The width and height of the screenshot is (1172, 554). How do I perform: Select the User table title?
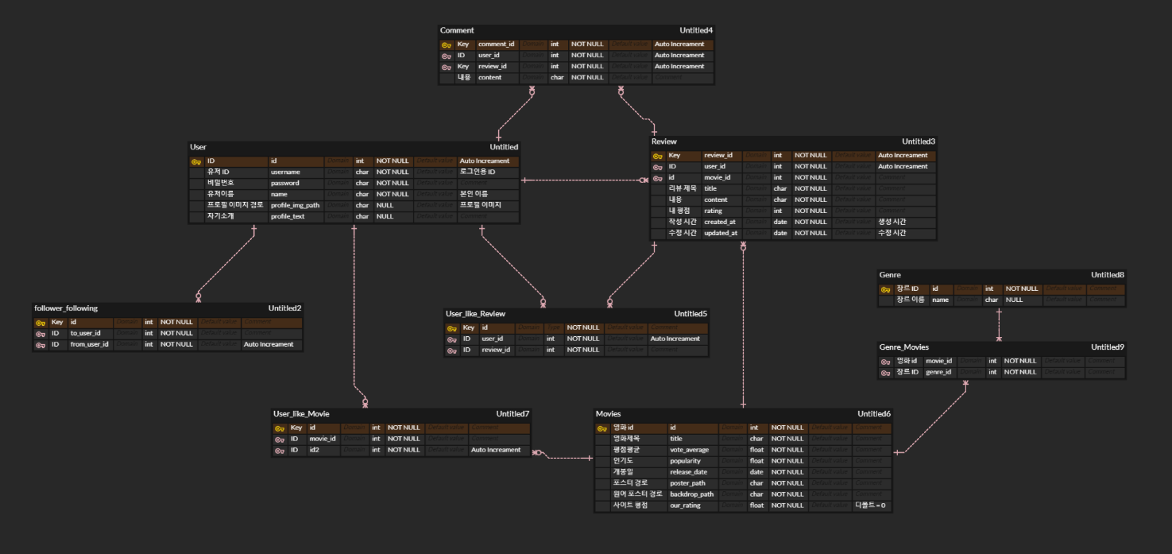click(x=198, y=147)
